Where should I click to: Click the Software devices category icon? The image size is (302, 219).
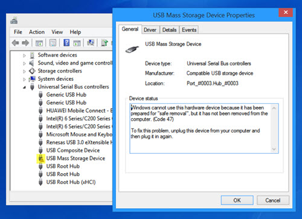click(32, 55)
